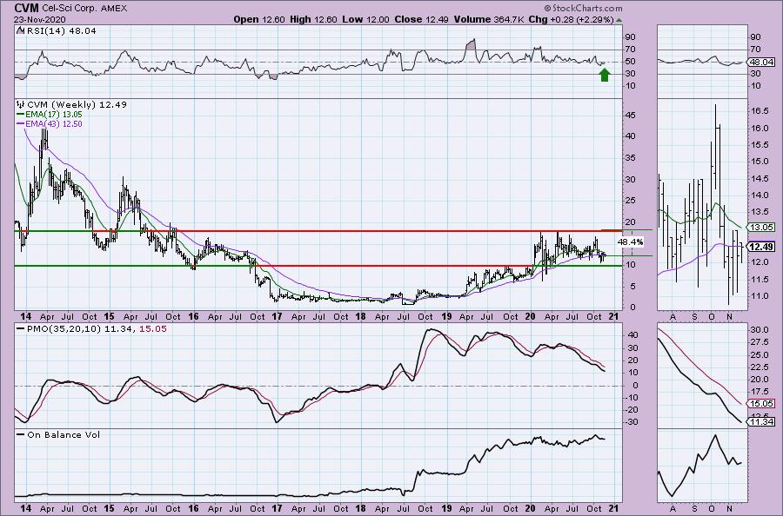Click the 15.05 PMO signal value tag

(x=761, y=404)
